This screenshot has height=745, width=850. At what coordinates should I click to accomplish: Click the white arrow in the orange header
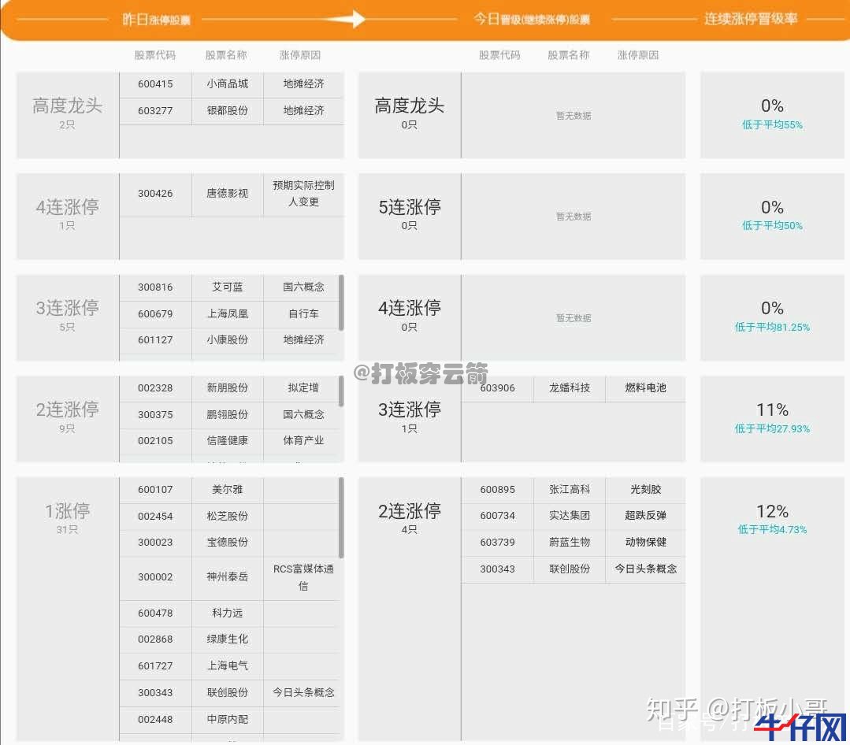[x=356, y=19]
